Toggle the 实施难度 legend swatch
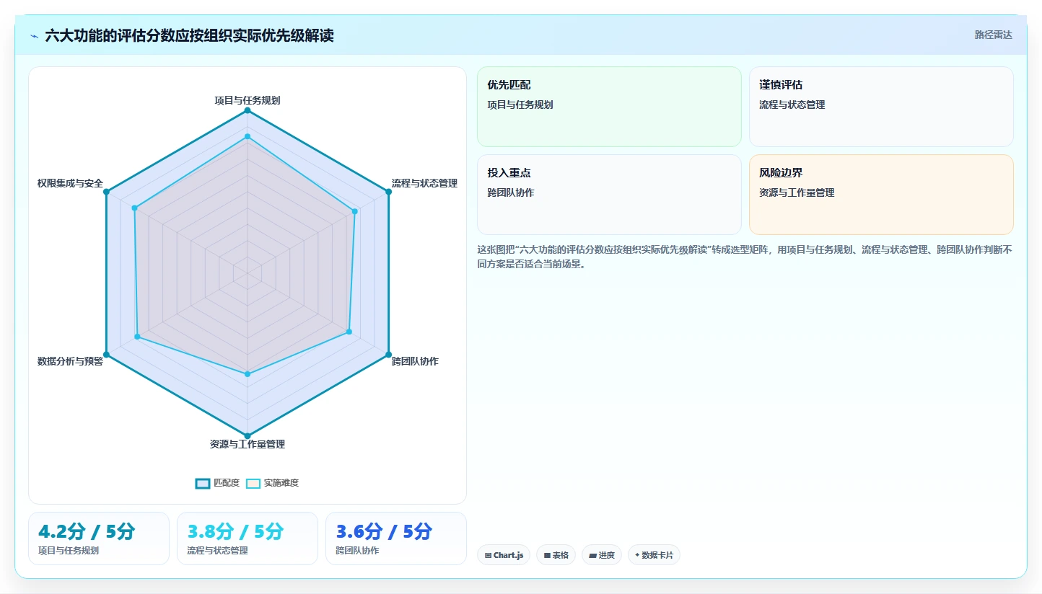 pos(253,483)
